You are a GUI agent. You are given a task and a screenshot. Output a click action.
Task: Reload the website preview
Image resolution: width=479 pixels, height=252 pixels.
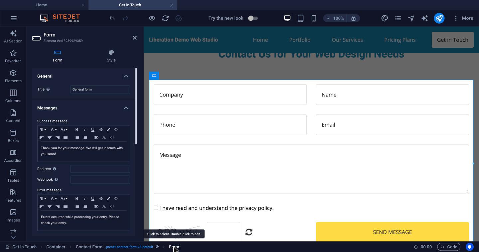coord(165,18)
